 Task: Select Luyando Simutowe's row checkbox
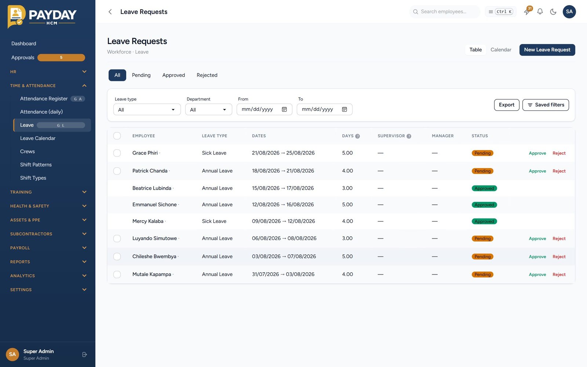coord(117,239)
